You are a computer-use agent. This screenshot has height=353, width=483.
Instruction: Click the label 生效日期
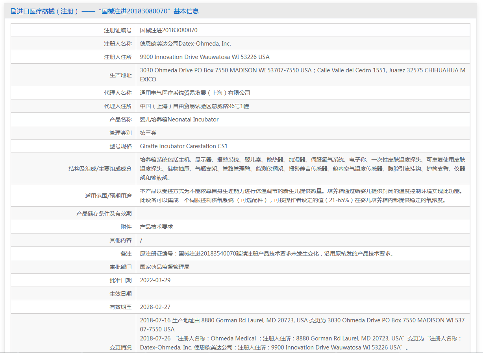[120, 294]
